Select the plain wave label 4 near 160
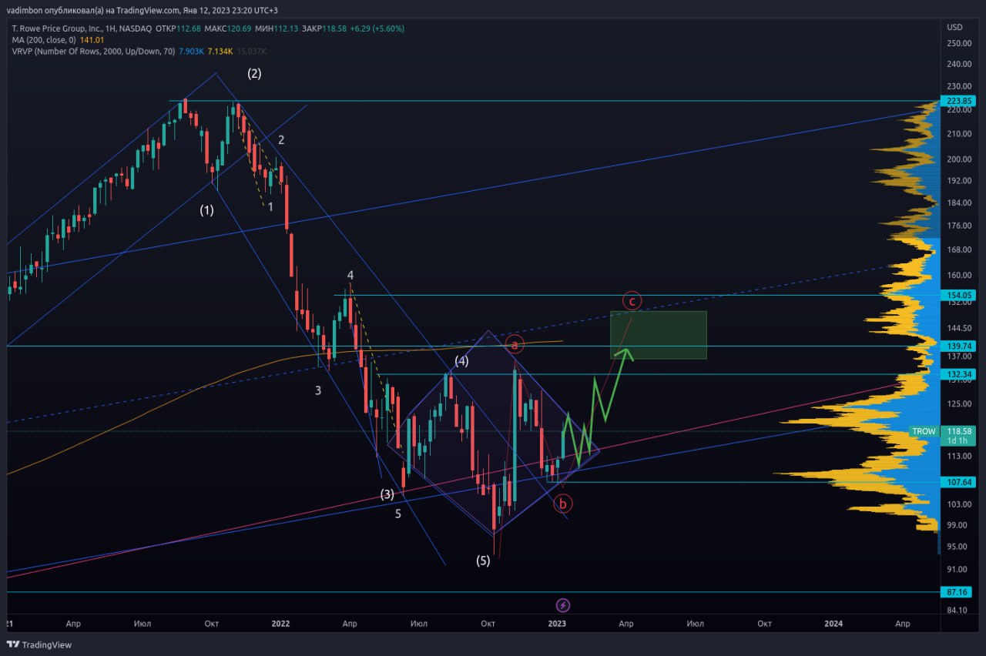This screenshot has width=986, height=656. [x=350, y=275]
